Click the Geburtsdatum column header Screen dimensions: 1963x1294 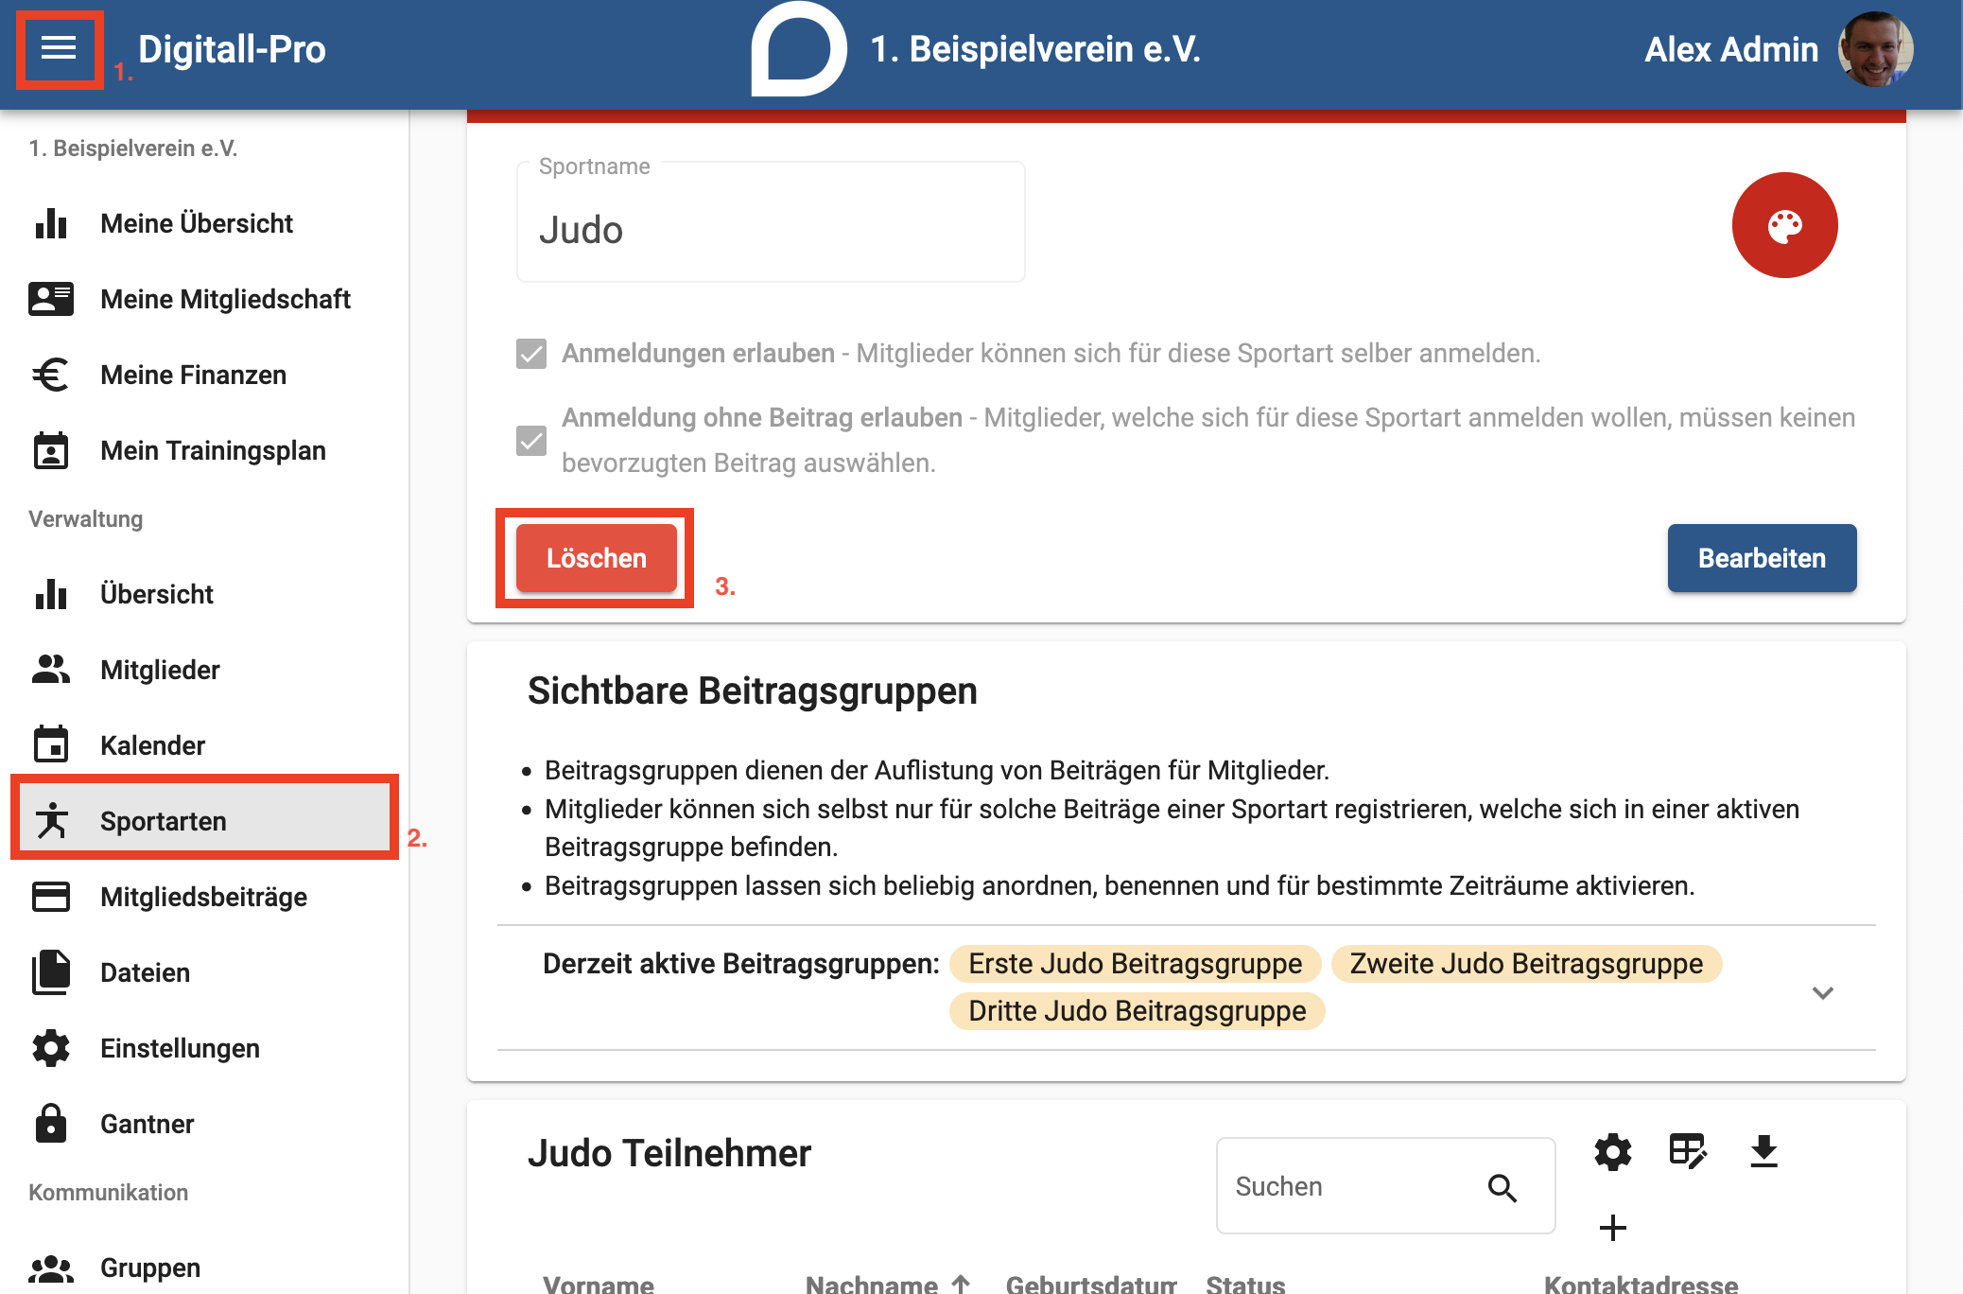(x=1091, y=1284)
